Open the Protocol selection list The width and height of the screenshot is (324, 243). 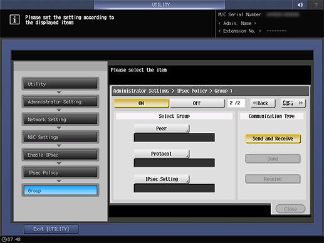coord(162,154)
